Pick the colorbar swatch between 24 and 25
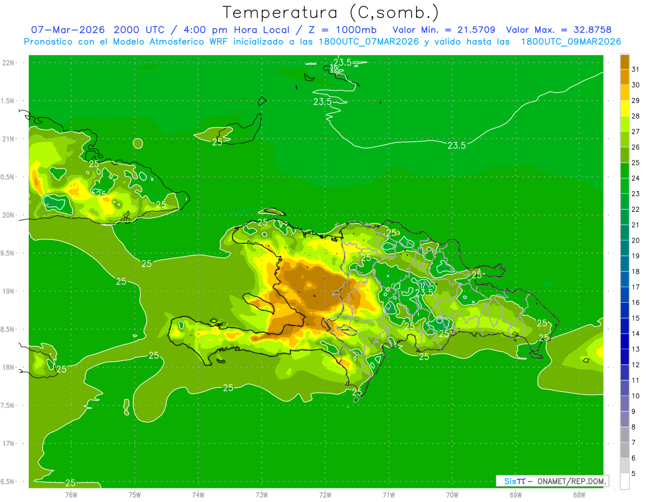650x502 pixels. click(625, 171)
